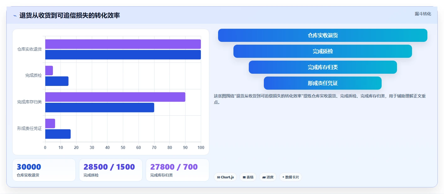Image resolution: width=444 pixels, height=194 pixels.
Task: Click the Chart.js tag chip
Action: pyautogui.click(x=225, y=177)
